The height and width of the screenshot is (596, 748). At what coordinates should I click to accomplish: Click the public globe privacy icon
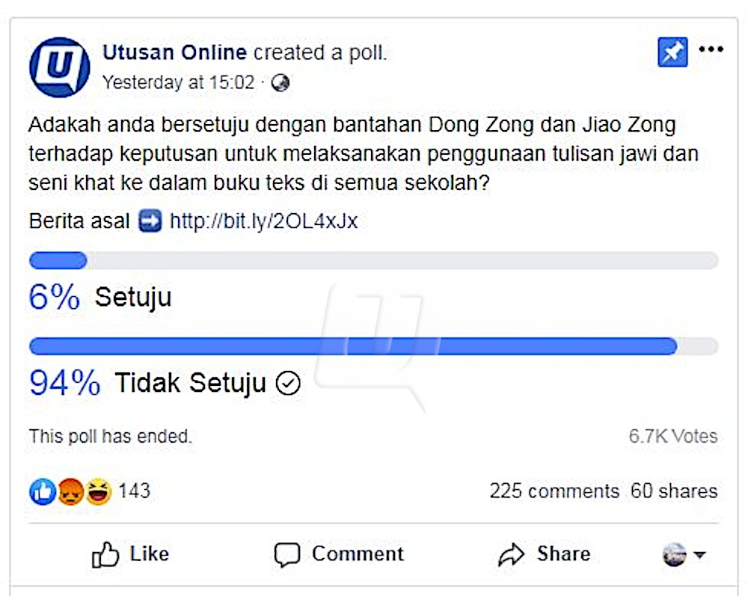tap(280, 83)
